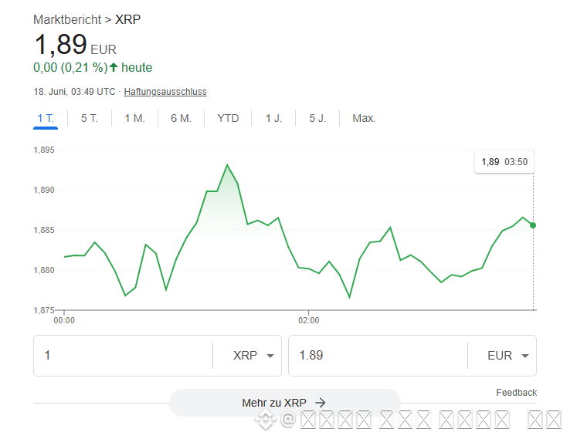Click the Mehr zu XRP button
Screen dimensions: 577x439
coord(284,403)
